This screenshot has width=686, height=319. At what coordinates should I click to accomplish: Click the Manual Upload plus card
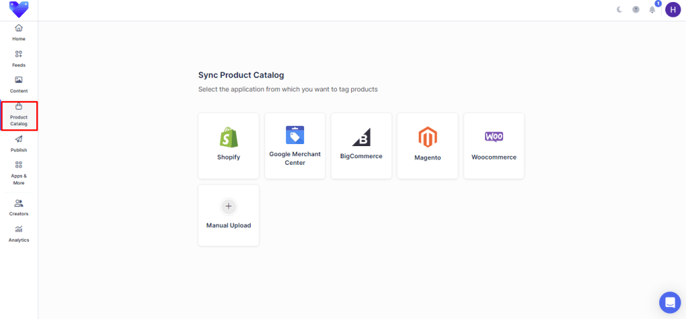[x=228, y=215]
